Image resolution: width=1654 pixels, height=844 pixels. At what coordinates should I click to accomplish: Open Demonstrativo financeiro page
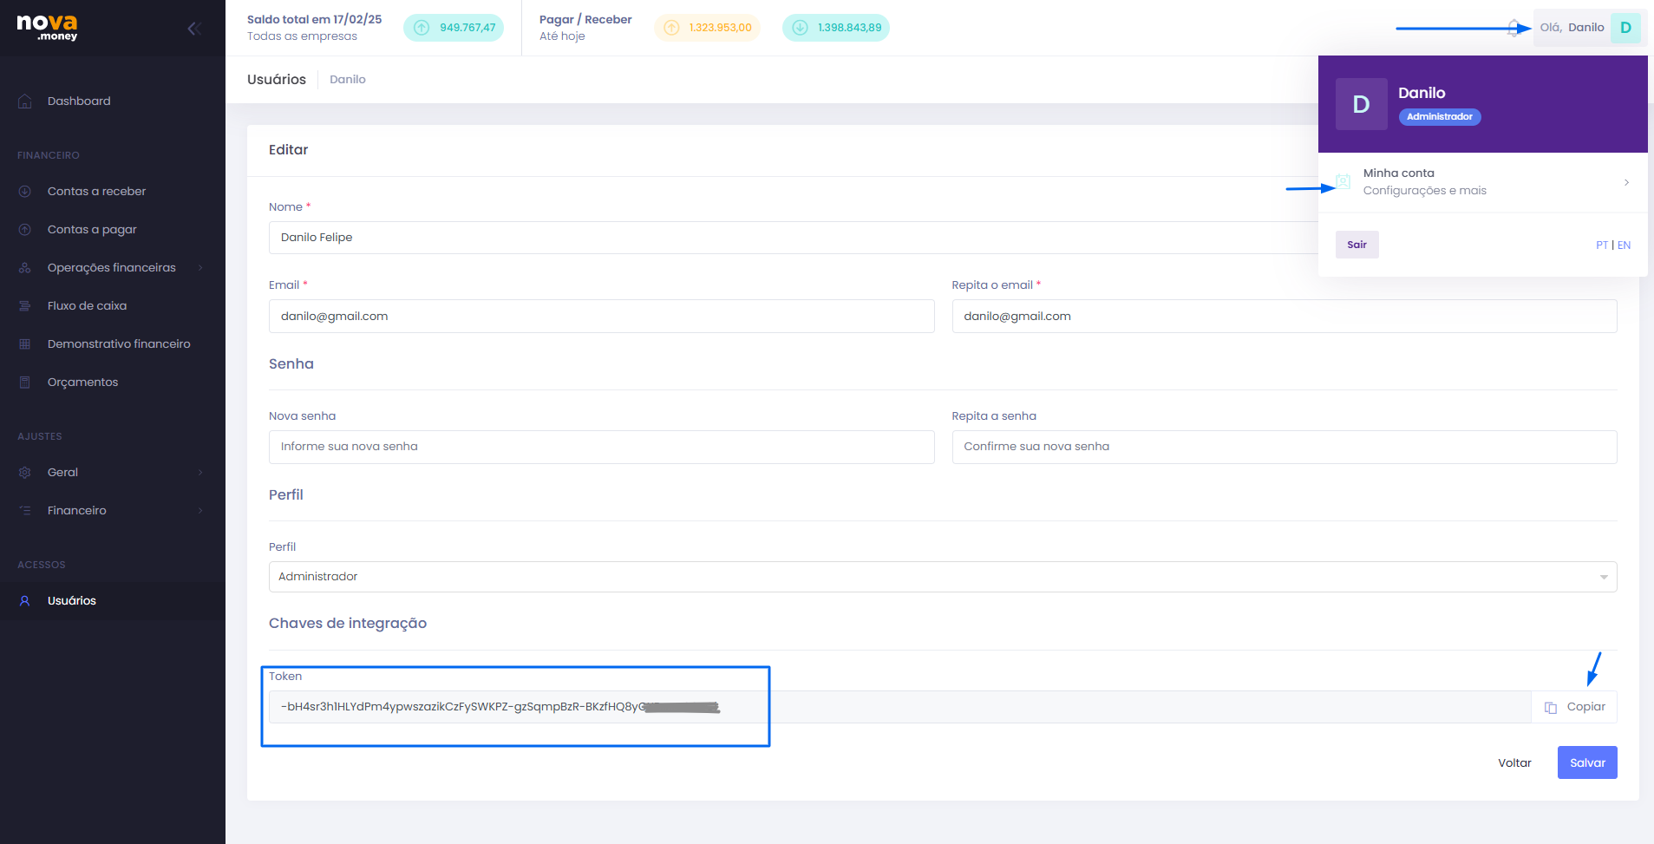119,344
